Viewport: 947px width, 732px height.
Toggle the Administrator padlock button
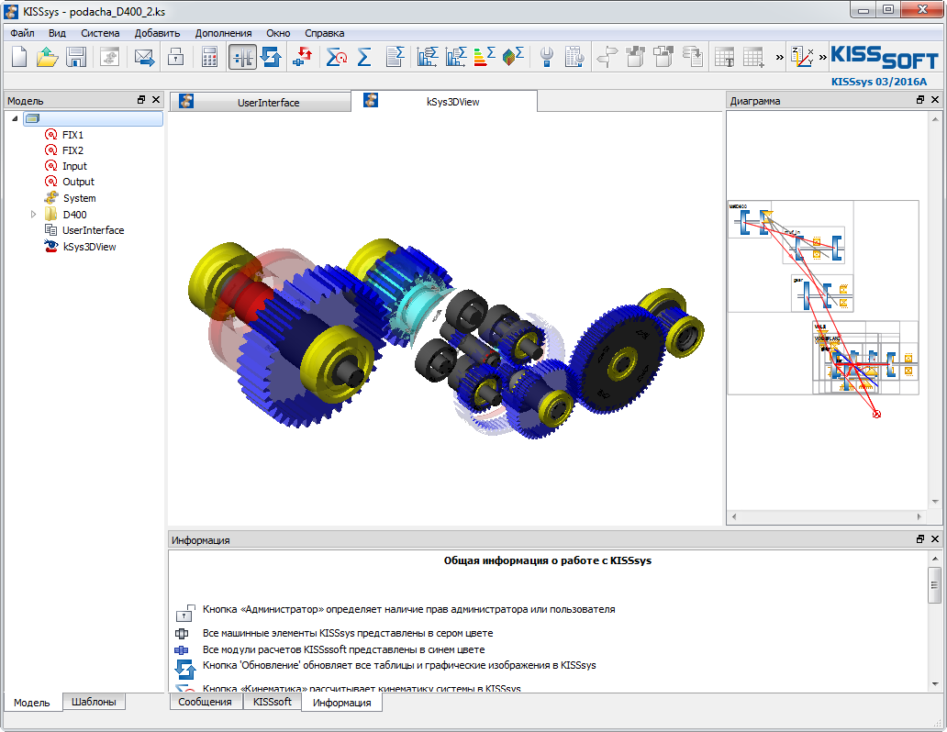(176, 58)
